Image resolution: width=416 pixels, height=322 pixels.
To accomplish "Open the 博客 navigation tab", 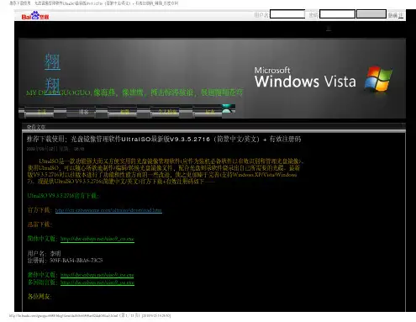I will tap(83, 112).
